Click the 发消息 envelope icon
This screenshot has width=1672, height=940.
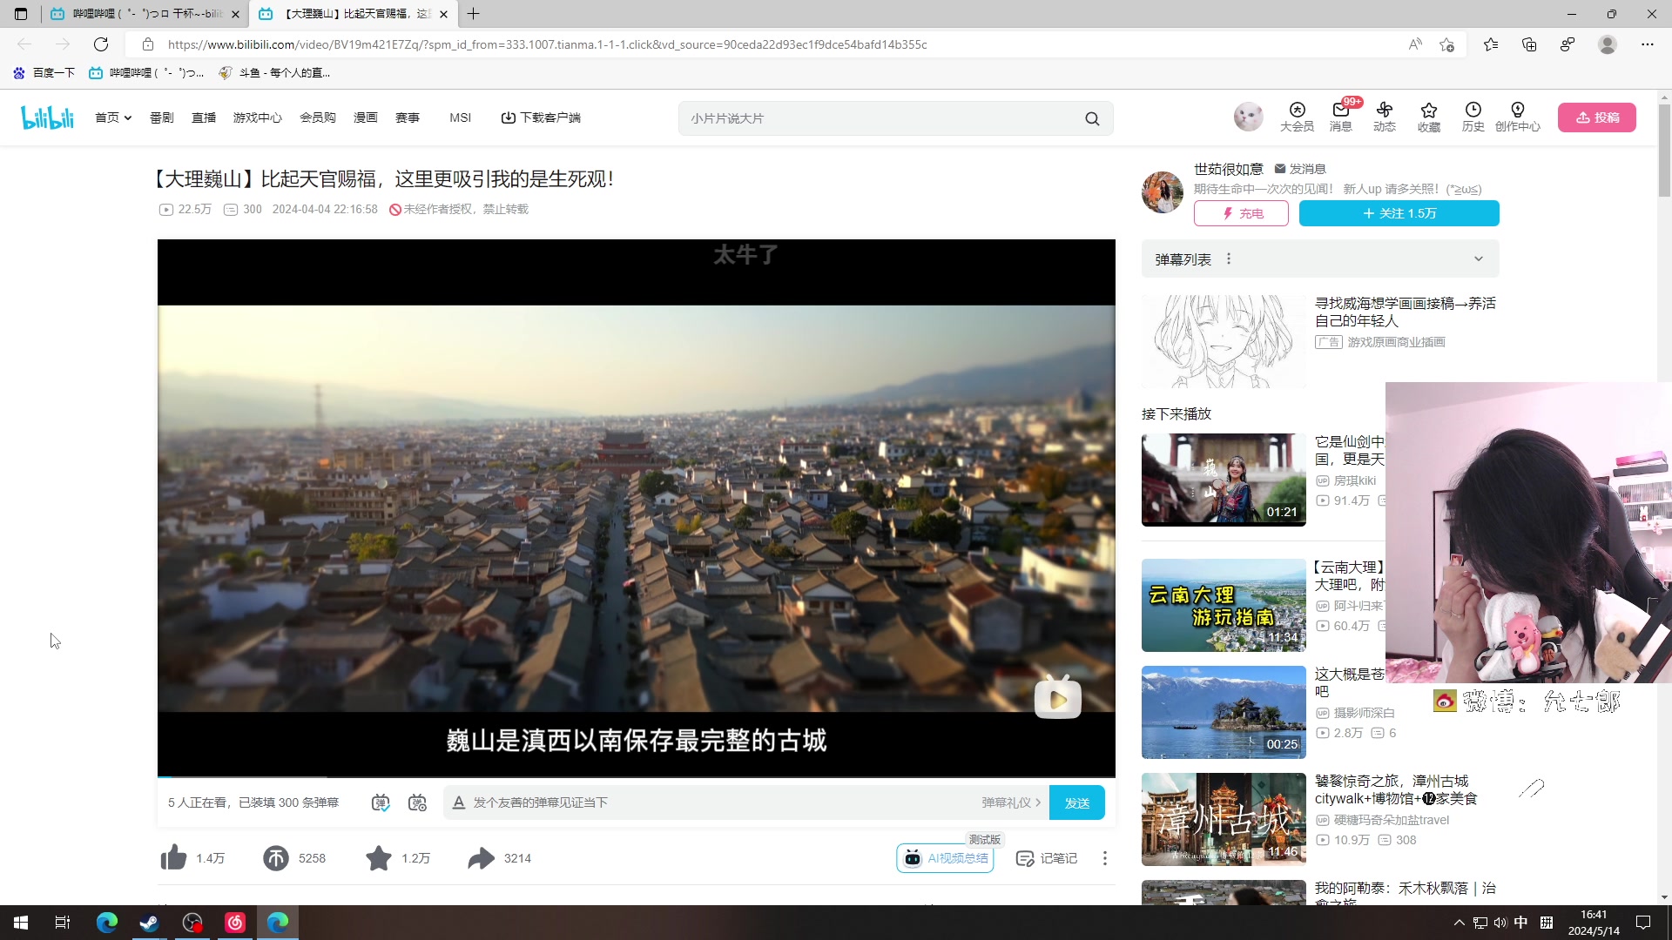(1280, 169)
